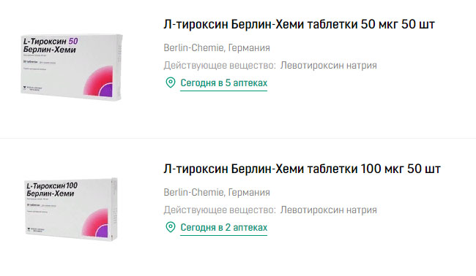Image resolution: width=476 pixels, height=276 pixels.
Task: Click the pink-purple emblem on the 50 мкг box
Action: 98,82
